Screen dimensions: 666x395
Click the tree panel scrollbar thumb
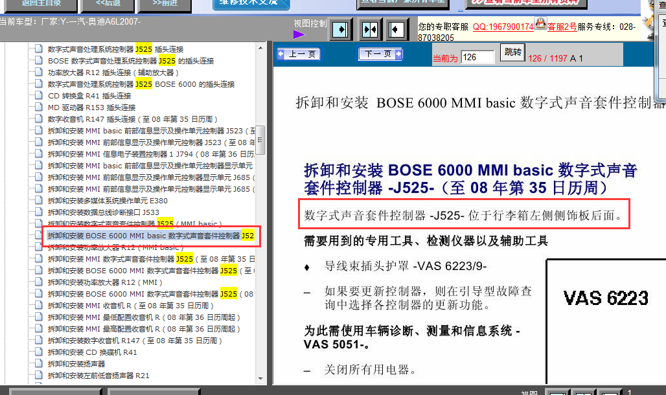pos(260,140)
